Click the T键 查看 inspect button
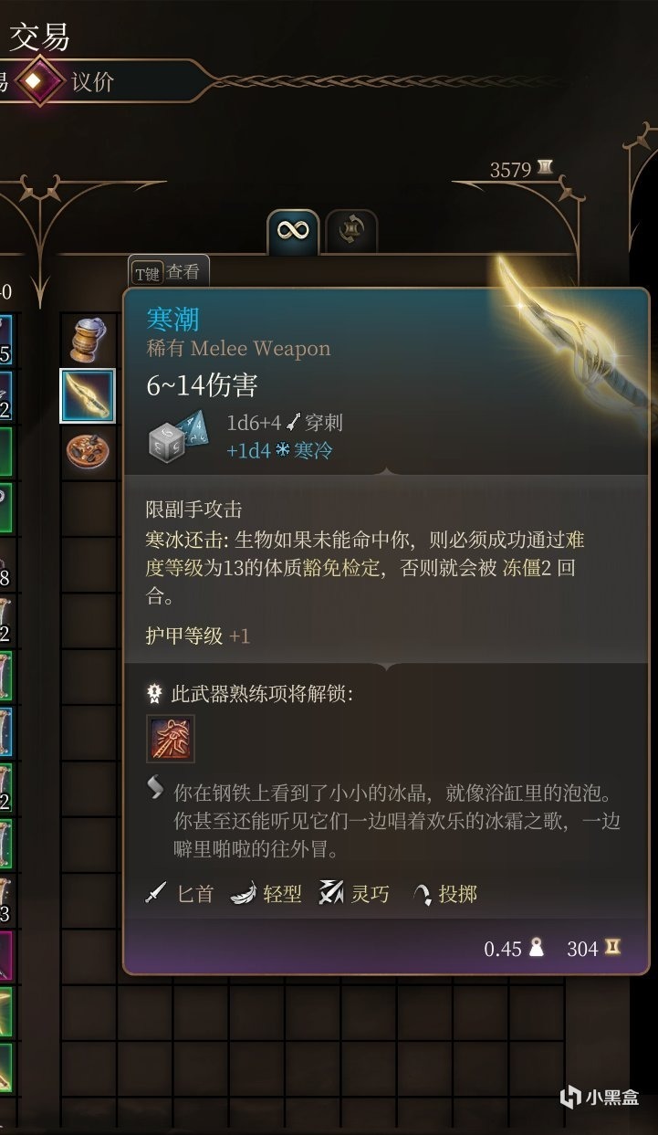 (x=169, y=273)
